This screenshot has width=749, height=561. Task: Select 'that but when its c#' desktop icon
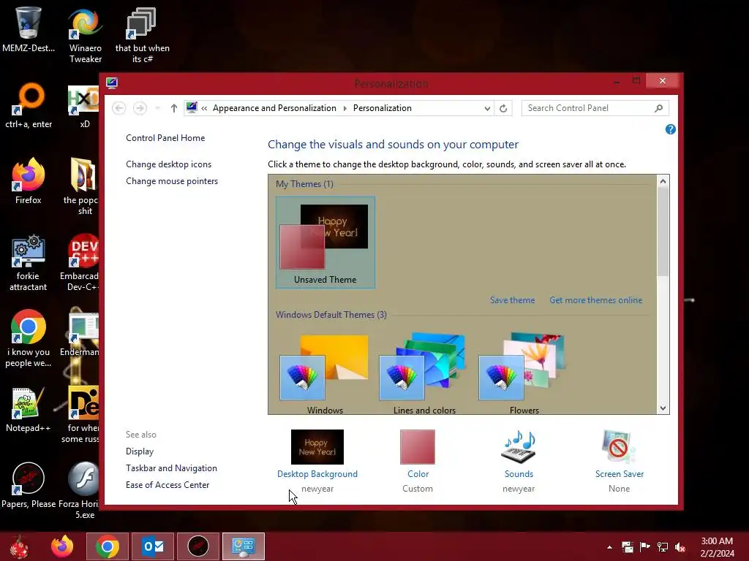click(142, 35)
